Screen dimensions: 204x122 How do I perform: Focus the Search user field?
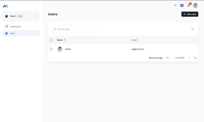click(74, 29)
